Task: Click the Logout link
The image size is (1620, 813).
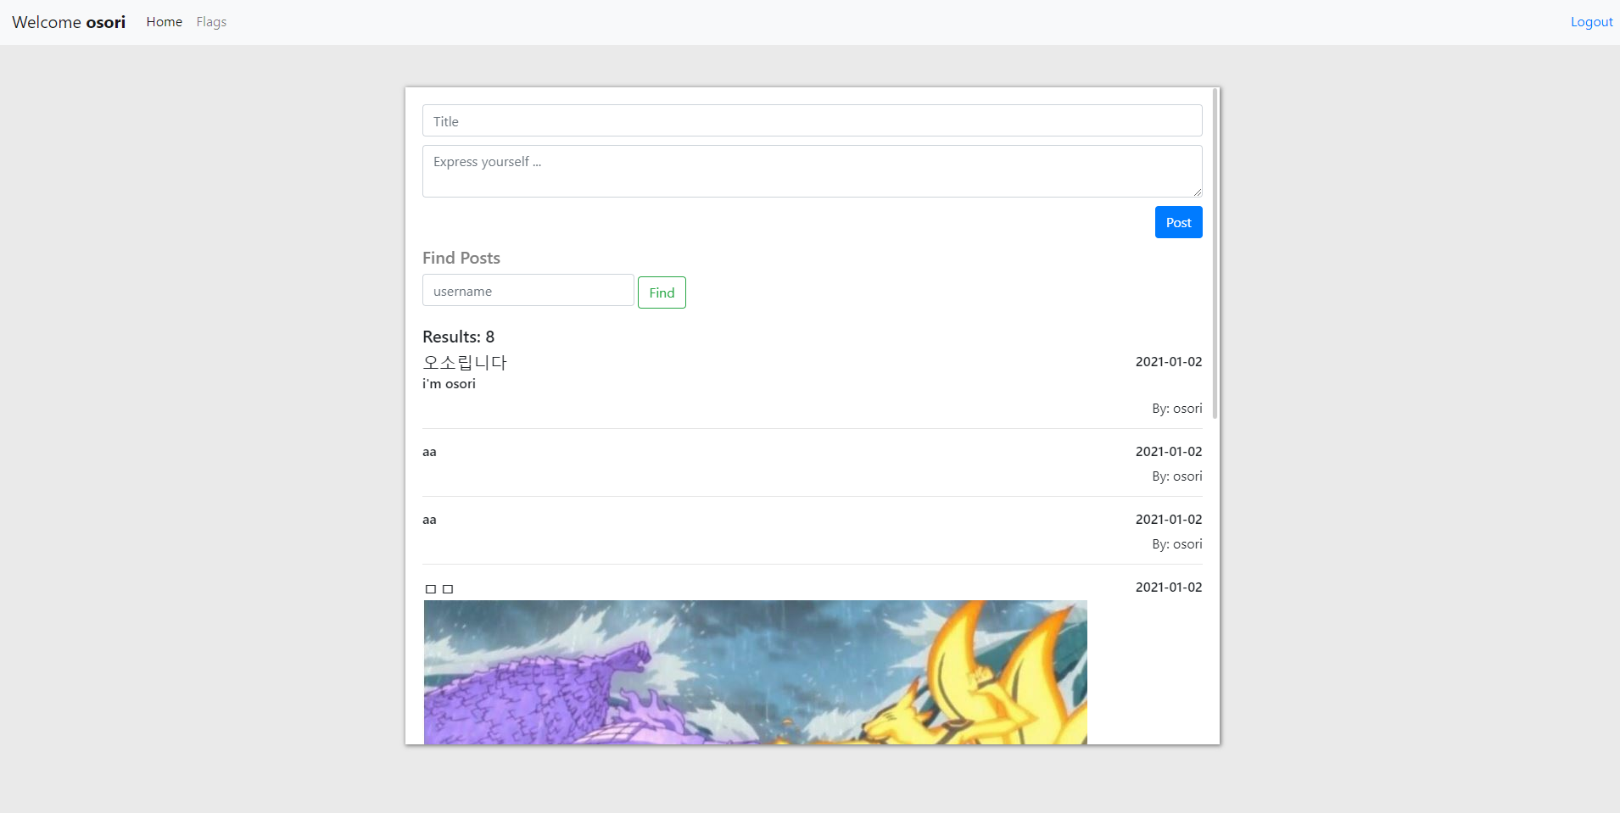Action: (1591, 22)
